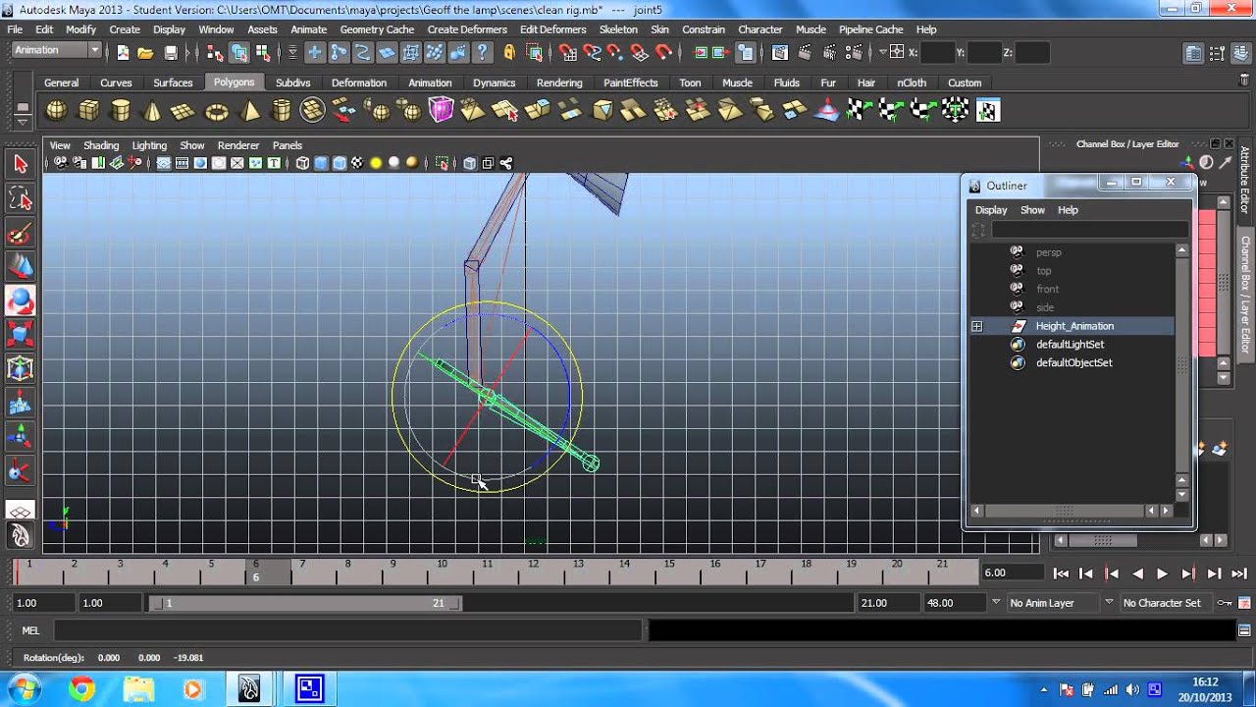Switch to the Curves shelf tab

coord(116,82)
